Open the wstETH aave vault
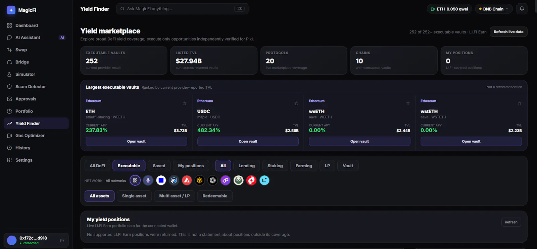 471,141
